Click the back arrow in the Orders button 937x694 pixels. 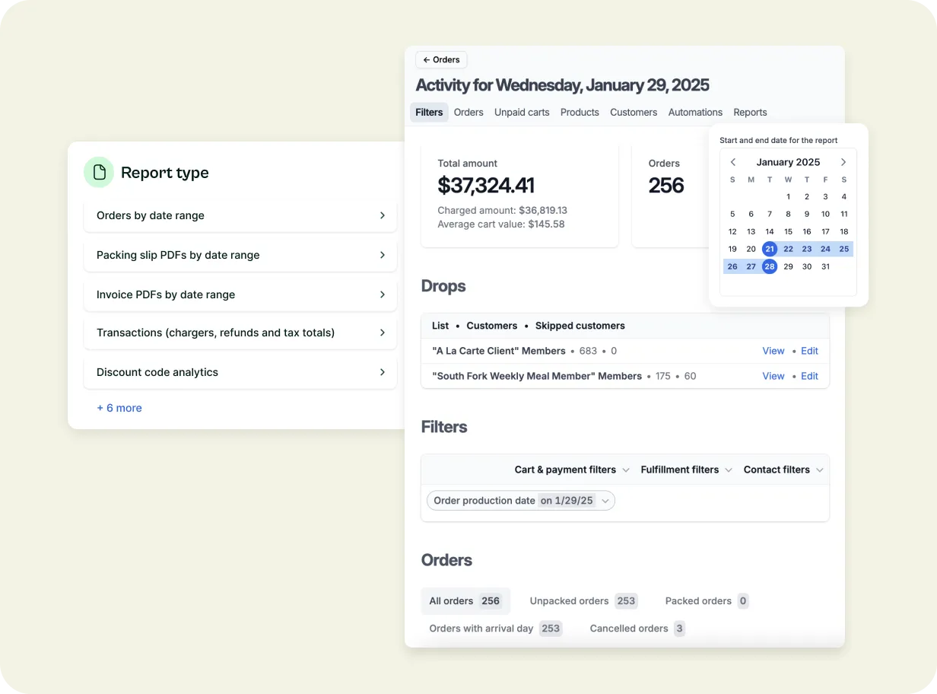pyautogui.click(x=426, y=59)
